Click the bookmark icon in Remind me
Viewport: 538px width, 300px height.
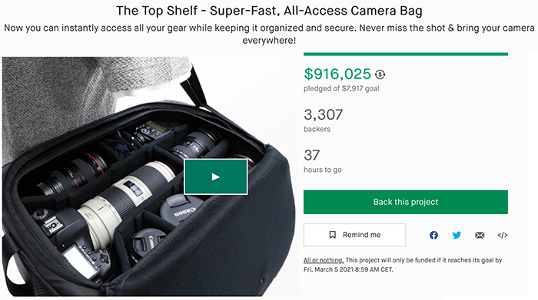[x=332, y=235]
